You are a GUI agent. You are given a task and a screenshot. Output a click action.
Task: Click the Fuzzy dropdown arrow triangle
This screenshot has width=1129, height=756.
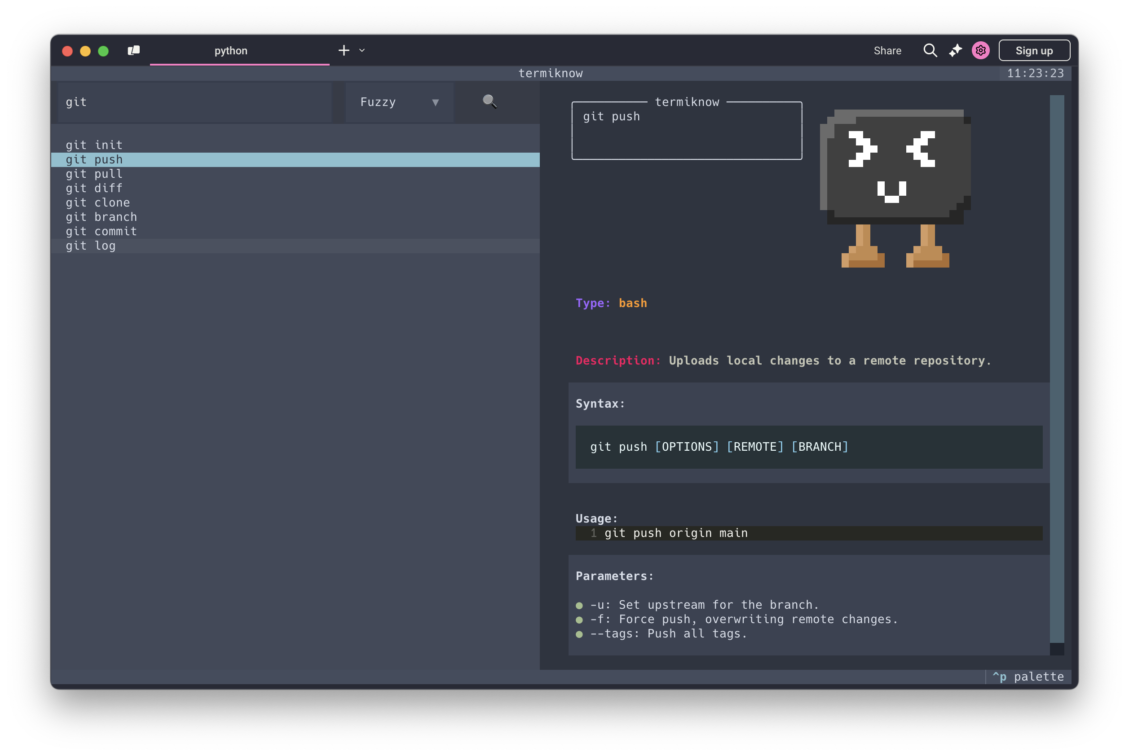(436, 102)
